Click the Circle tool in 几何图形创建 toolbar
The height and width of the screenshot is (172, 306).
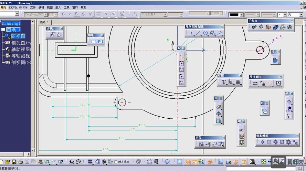coord(205,33)
